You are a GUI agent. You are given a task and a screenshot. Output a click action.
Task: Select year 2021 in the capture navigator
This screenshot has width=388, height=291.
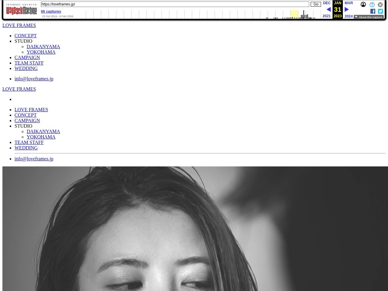point(326,16)
